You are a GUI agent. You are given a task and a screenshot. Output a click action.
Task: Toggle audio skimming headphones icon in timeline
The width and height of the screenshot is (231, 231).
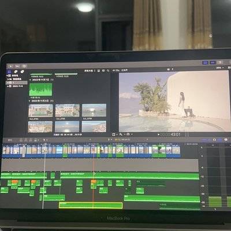(x=214, y=140)
